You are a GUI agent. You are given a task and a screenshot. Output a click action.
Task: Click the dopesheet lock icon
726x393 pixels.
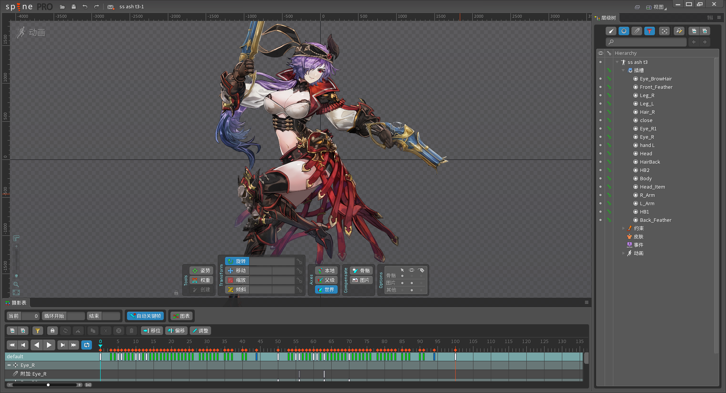(x=53, y=331)
